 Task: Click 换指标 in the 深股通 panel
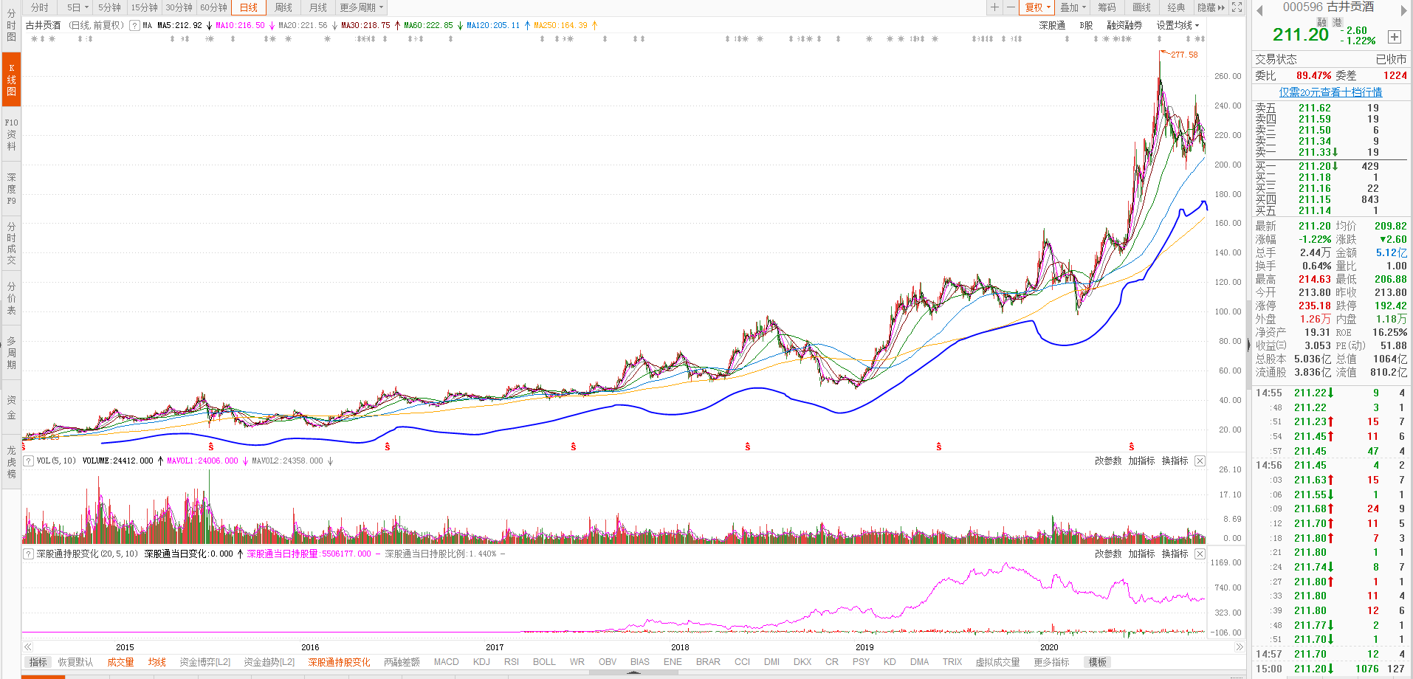(1175, 554)
